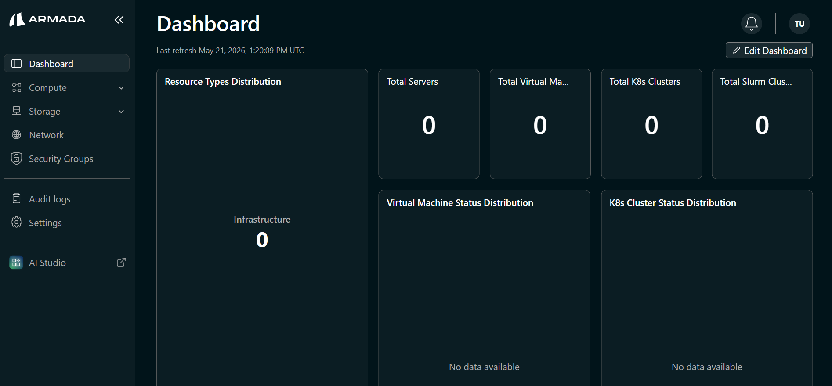
Task: Click the Edit Dashboard button
Action: (769, 50)
